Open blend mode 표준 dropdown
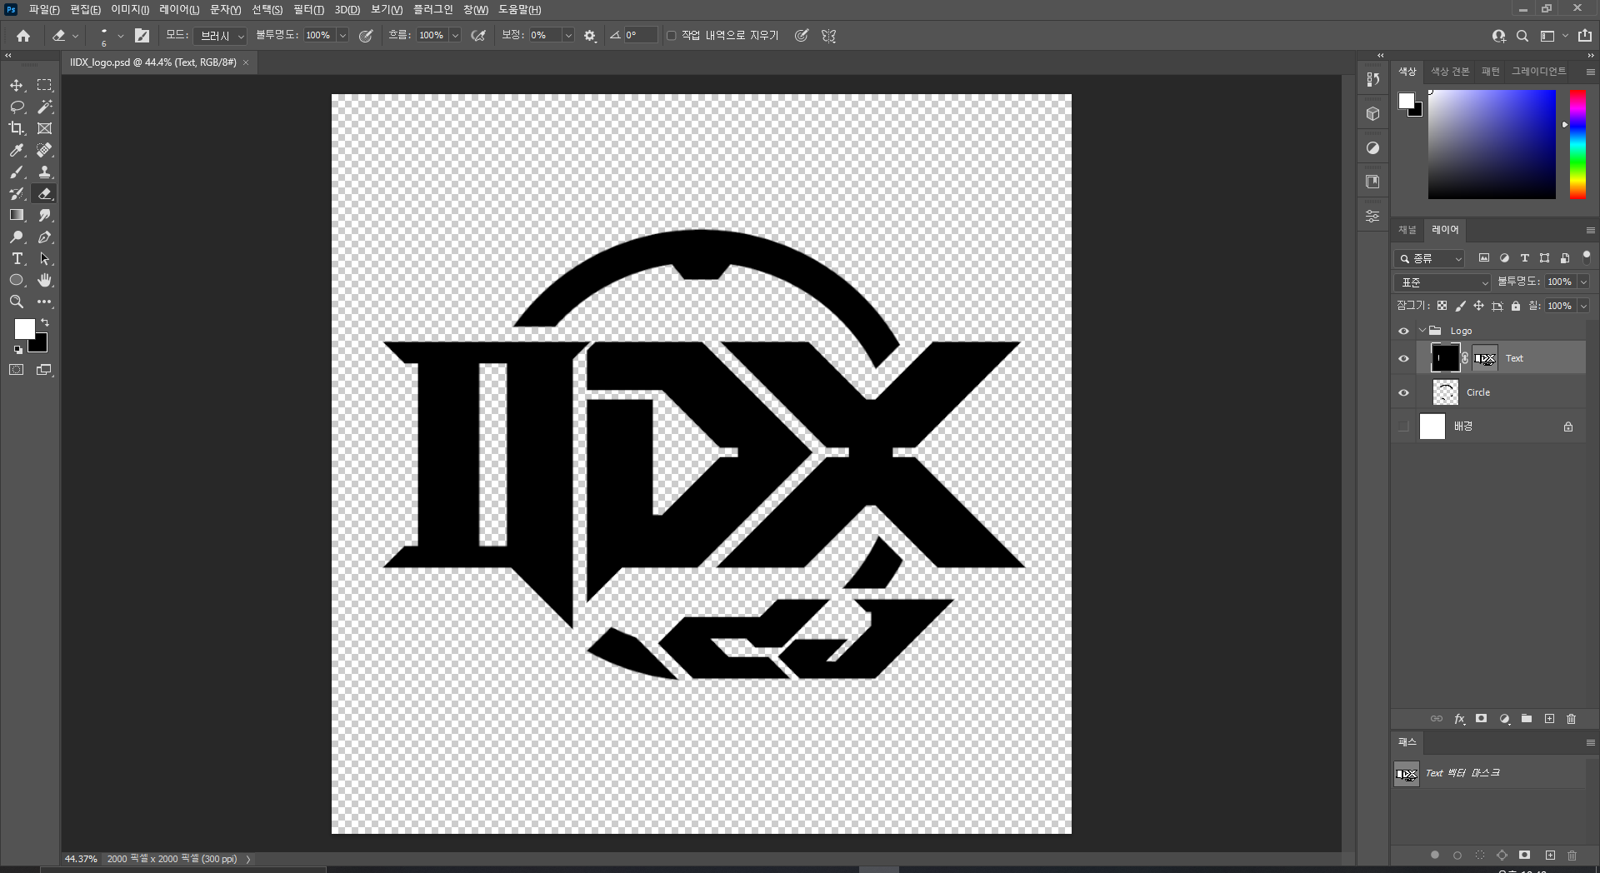 pyautogui.click(x=1442, y=282)
